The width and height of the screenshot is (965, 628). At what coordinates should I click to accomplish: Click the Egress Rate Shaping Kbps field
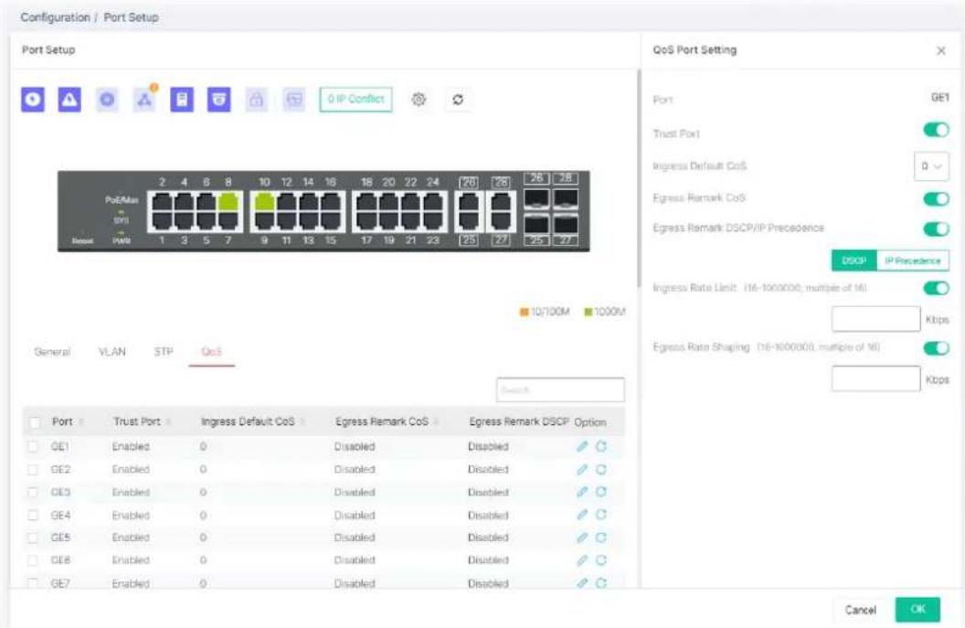coord(875,378)
